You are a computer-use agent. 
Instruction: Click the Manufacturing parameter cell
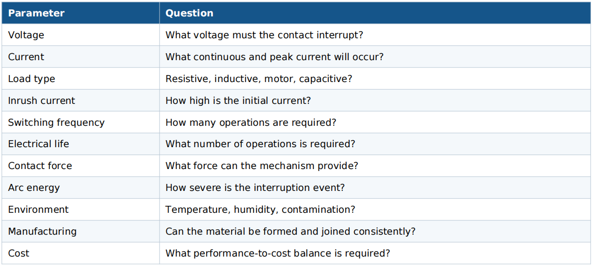pos(81,231)
